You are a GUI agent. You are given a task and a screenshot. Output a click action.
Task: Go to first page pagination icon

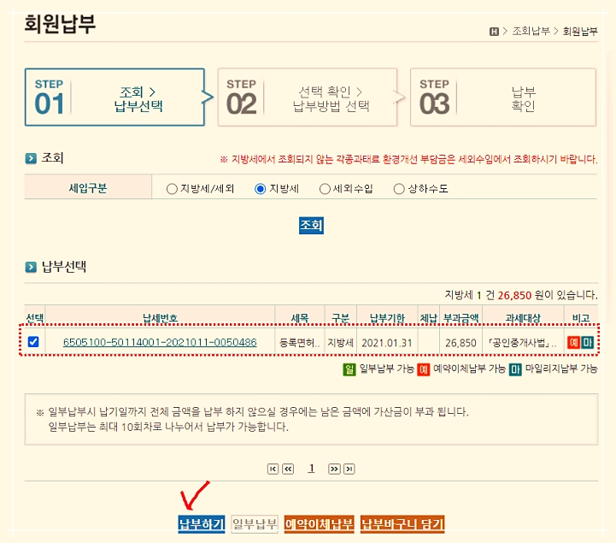click(273, 469)
